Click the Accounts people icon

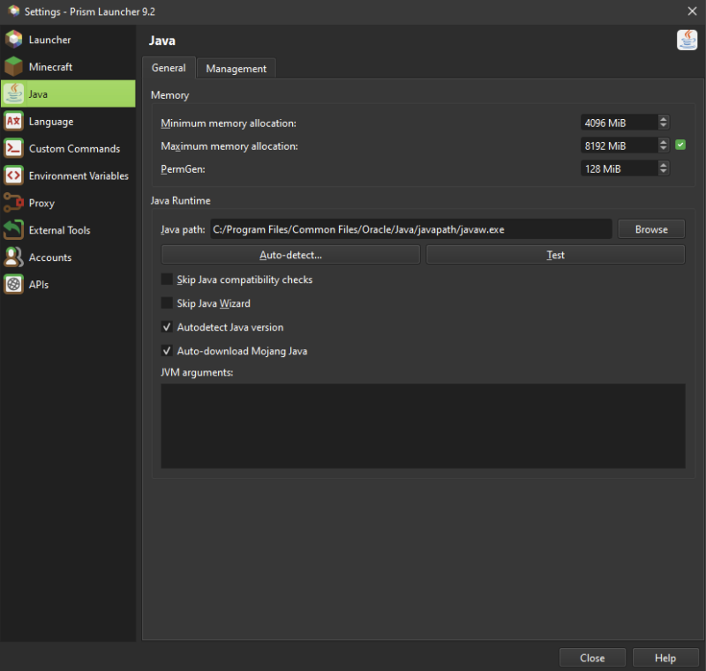[x=13, y=257]
